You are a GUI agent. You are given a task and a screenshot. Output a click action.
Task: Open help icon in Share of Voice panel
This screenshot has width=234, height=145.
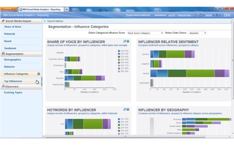tap(128, 42)
